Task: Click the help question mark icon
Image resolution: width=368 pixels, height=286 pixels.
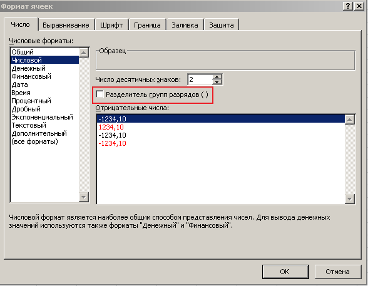Action: (348, 6)
